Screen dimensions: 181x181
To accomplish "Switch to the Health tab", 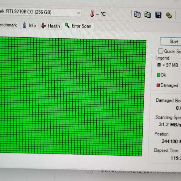I will [x=50, y=26].
